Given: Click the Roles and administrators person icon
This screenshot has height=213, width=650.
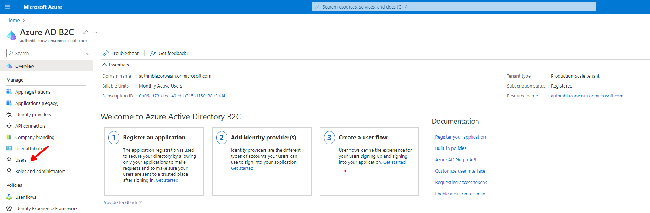Looking at the screenshot, I should [x=9, y=171].
